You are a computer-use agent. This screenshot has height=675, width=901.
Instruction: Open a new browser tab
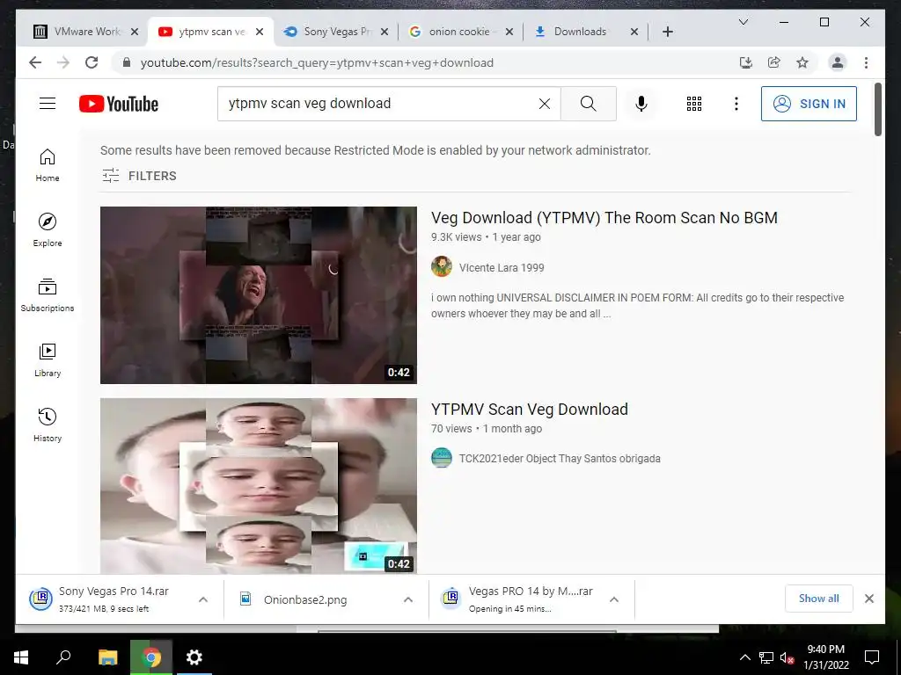pos(668,32)
